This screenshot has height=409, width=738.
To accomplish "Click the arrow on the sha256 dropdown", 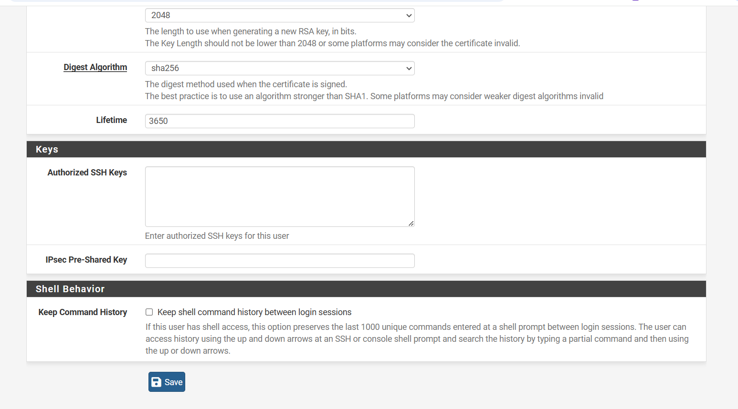I will tap(409, 68).
